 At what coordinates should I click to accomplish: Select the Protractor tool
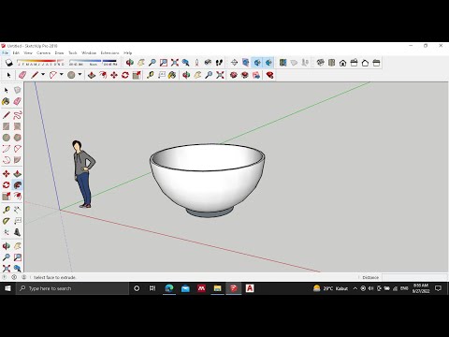point(6,221)
